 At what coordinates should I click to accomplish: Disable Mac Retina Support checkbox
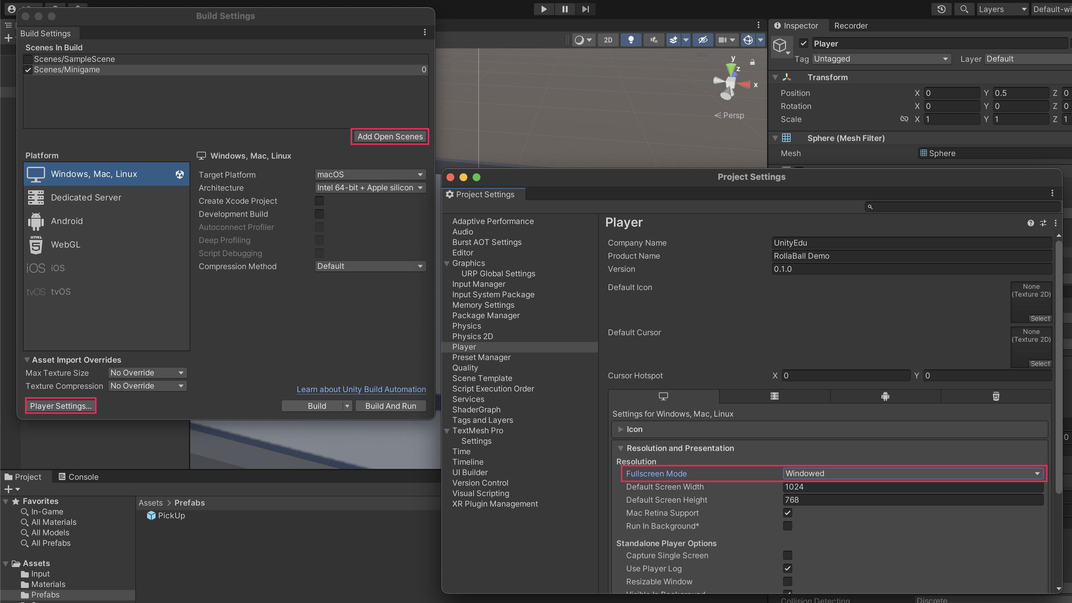pos(787,513)
